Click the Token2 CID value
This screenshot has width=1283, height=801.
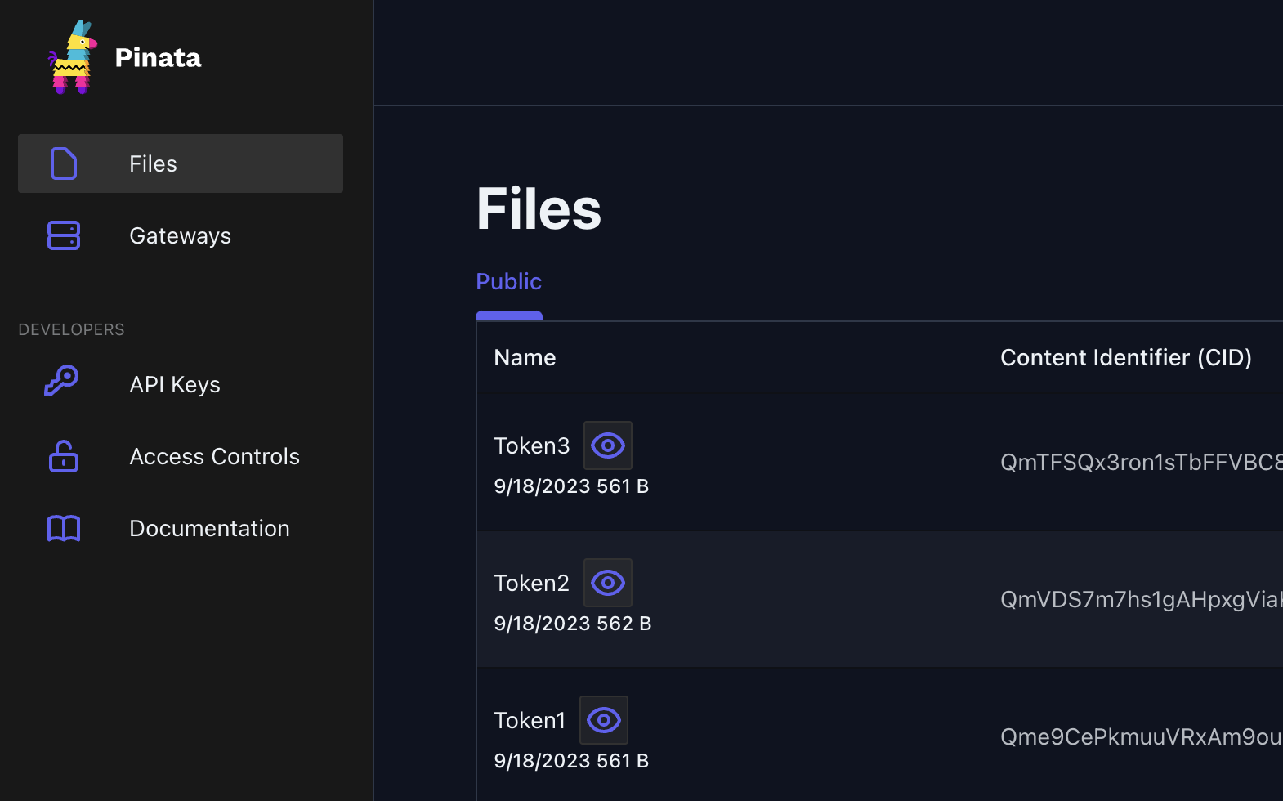(1140, 599)
